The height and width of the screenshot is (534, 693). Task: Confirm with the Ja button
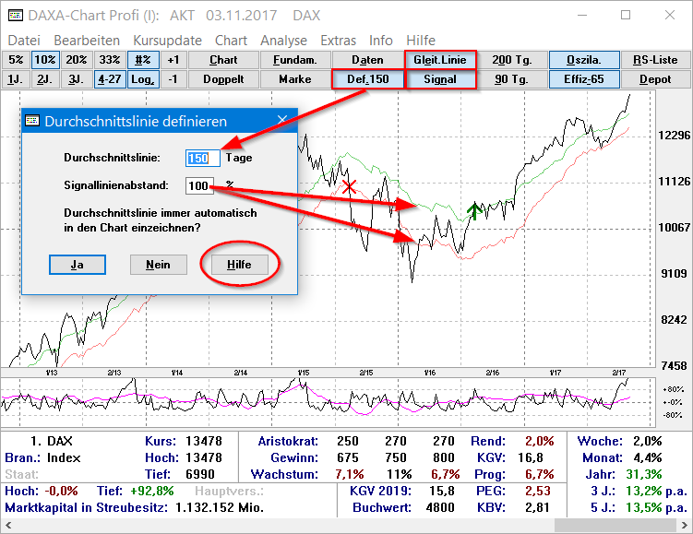click(x=78, y=265)
